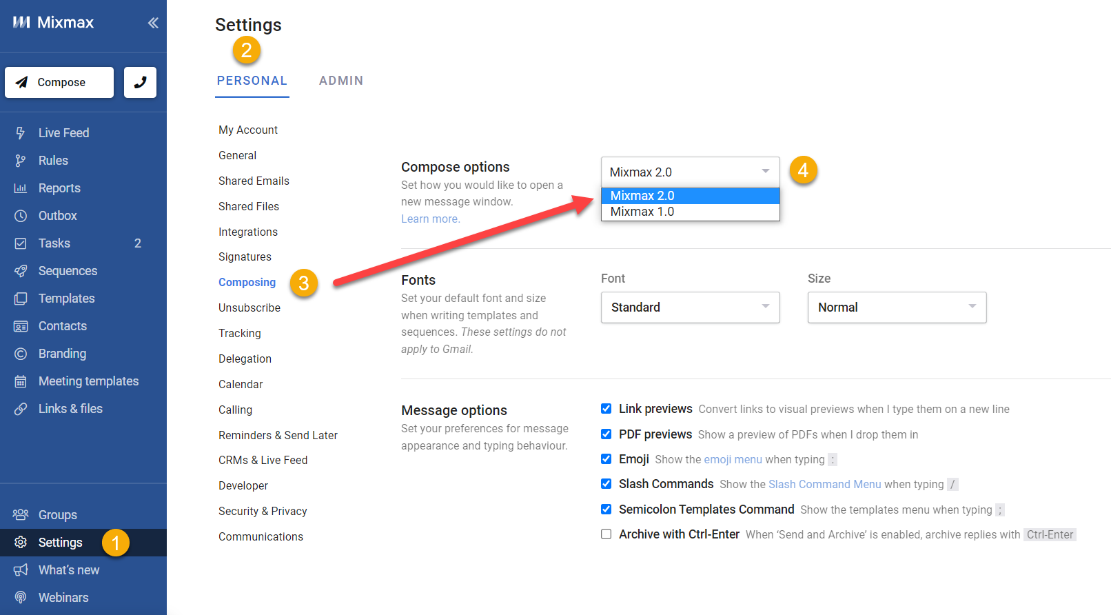Click the Mixmax logo icon
This screenshot has height=615, width=1111.
[21, 23]
